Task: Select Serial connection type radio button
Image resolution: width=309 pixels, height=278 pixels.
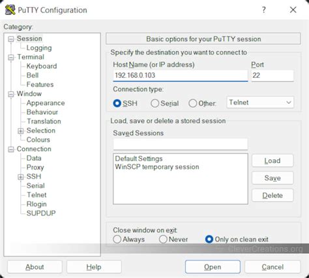Action: (x=154, y=103)
